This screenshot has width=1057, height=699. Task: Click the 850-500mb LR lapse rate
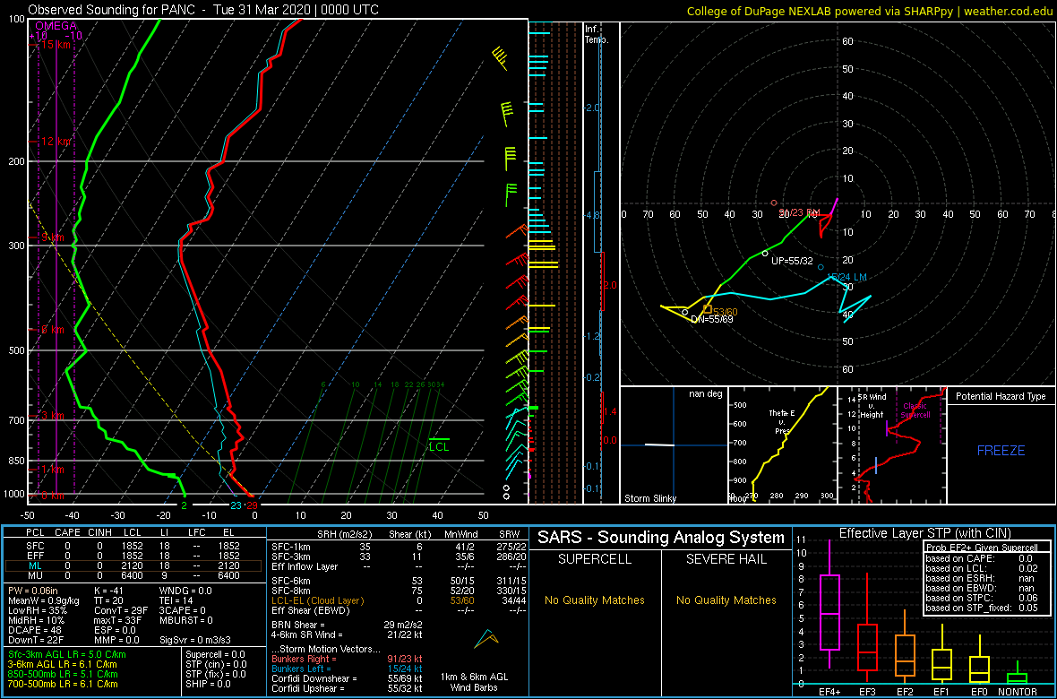(63, 674)
